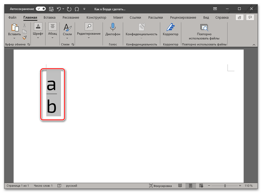Click the Число слов word count

[43, 186]
